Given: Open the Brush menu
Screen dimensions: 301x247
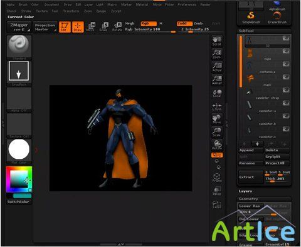Looking at the screenshot, I should (23, 4).
